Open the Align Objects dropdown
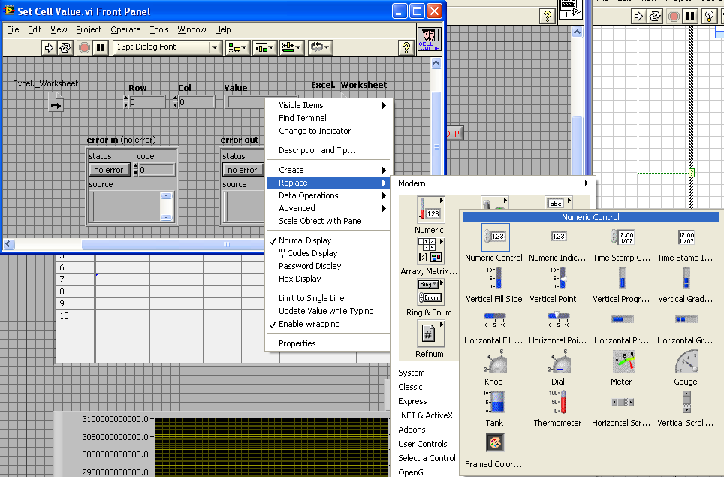724x477 pixels. pos(238,47)
